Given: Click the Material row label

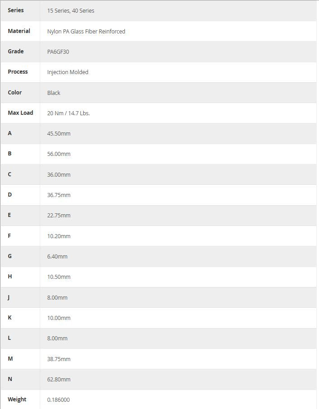Looking at the screenshot, I should [19, 31].
